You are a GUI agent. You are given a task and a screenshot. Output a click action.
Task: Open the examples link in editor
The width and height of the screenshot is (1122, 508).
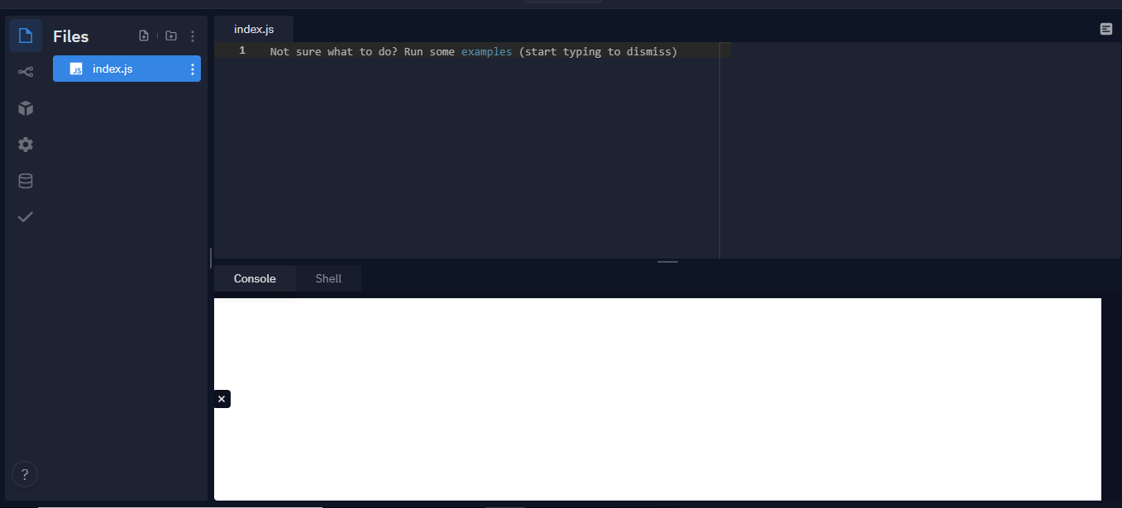point(486,51)
